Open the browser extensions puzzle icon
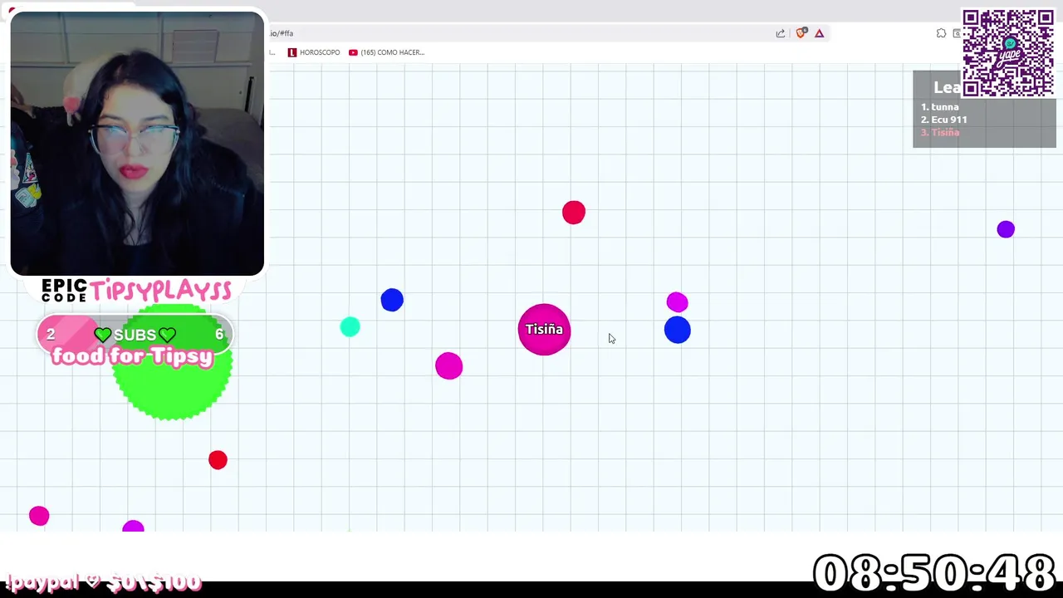This screenshot has width=1063, height=598. (x=941, y=33)
